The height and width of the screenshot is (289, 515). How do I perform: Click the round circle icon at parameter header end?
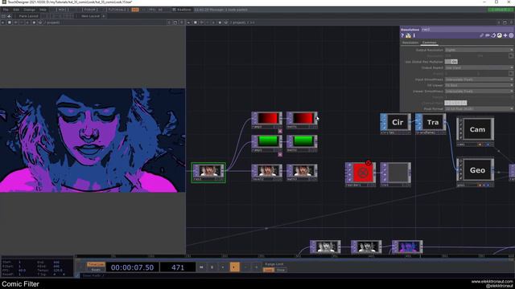511,35
